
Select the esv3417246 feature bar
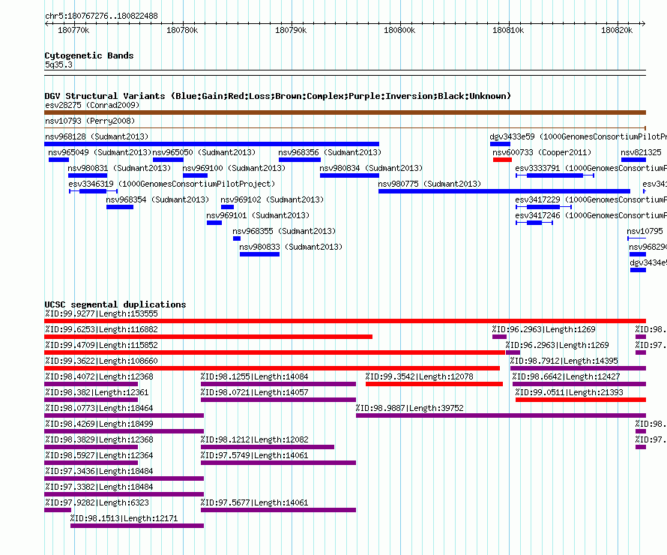[534, 223]
